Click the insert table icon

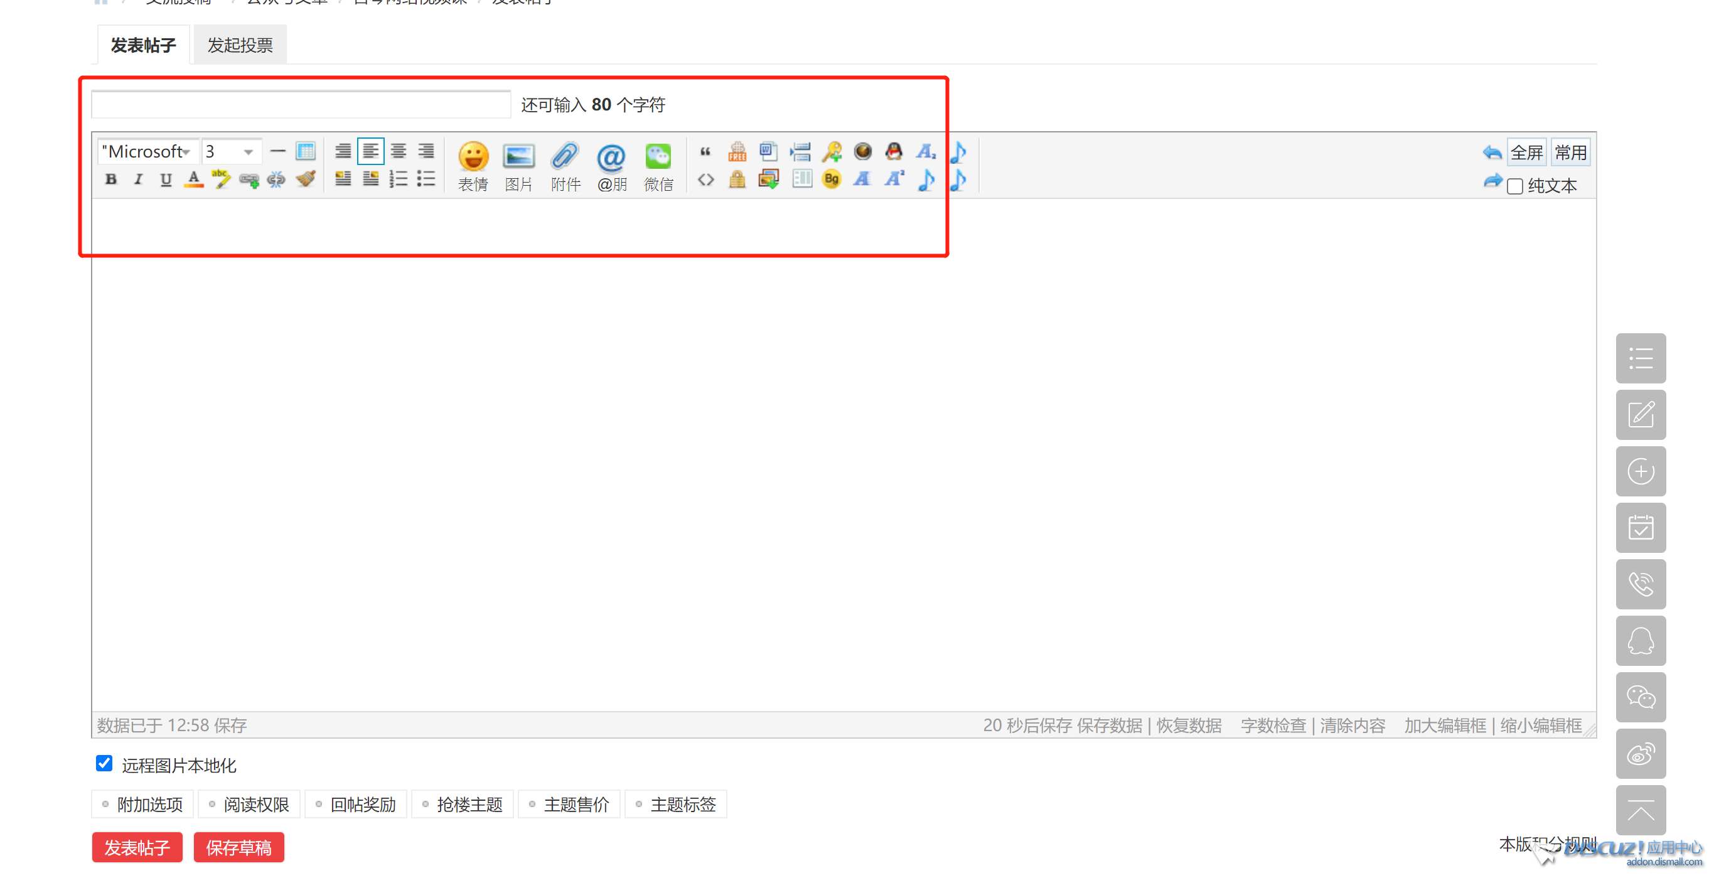(306, 152)
